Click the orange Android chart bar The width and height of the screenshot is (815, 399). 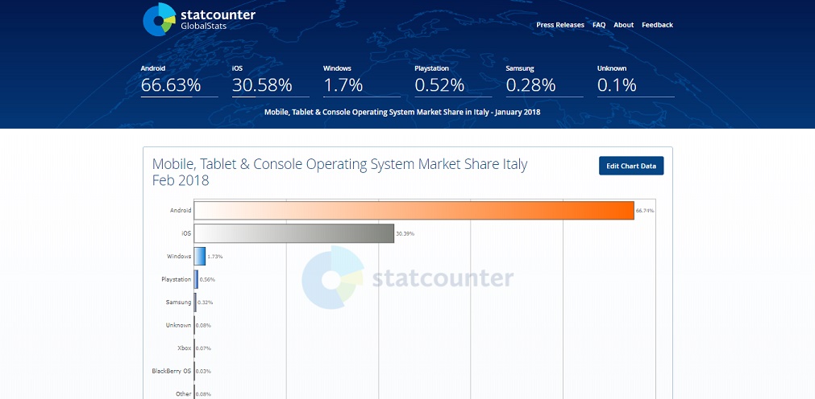(x=414, y=211)
